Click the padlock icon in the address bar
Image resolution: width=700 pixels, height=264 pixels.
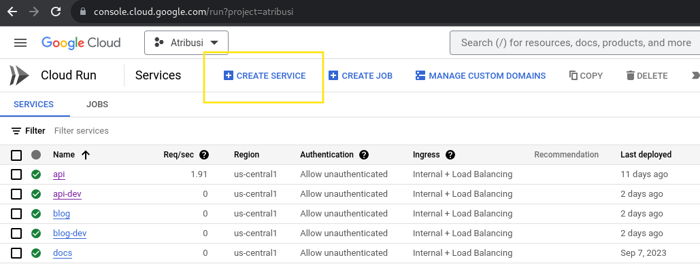click(82, 12)
